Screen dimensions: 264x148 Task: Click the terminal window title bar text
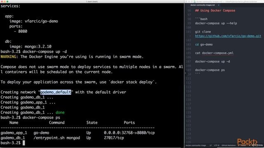tap(92, 2)
